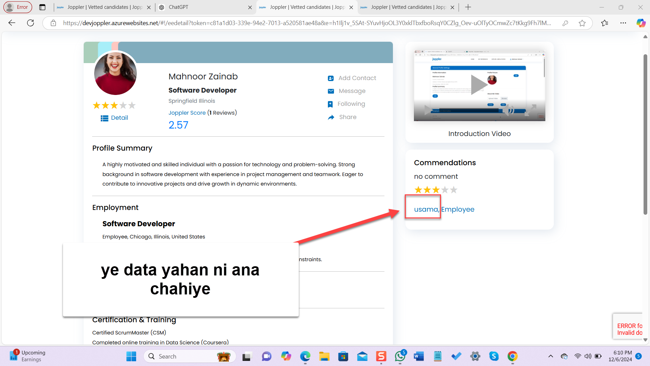Image resolution: width=650 pixels, height=366 pixels.
Task: Click the Joppler Score link
Action: tap(187, 113)
